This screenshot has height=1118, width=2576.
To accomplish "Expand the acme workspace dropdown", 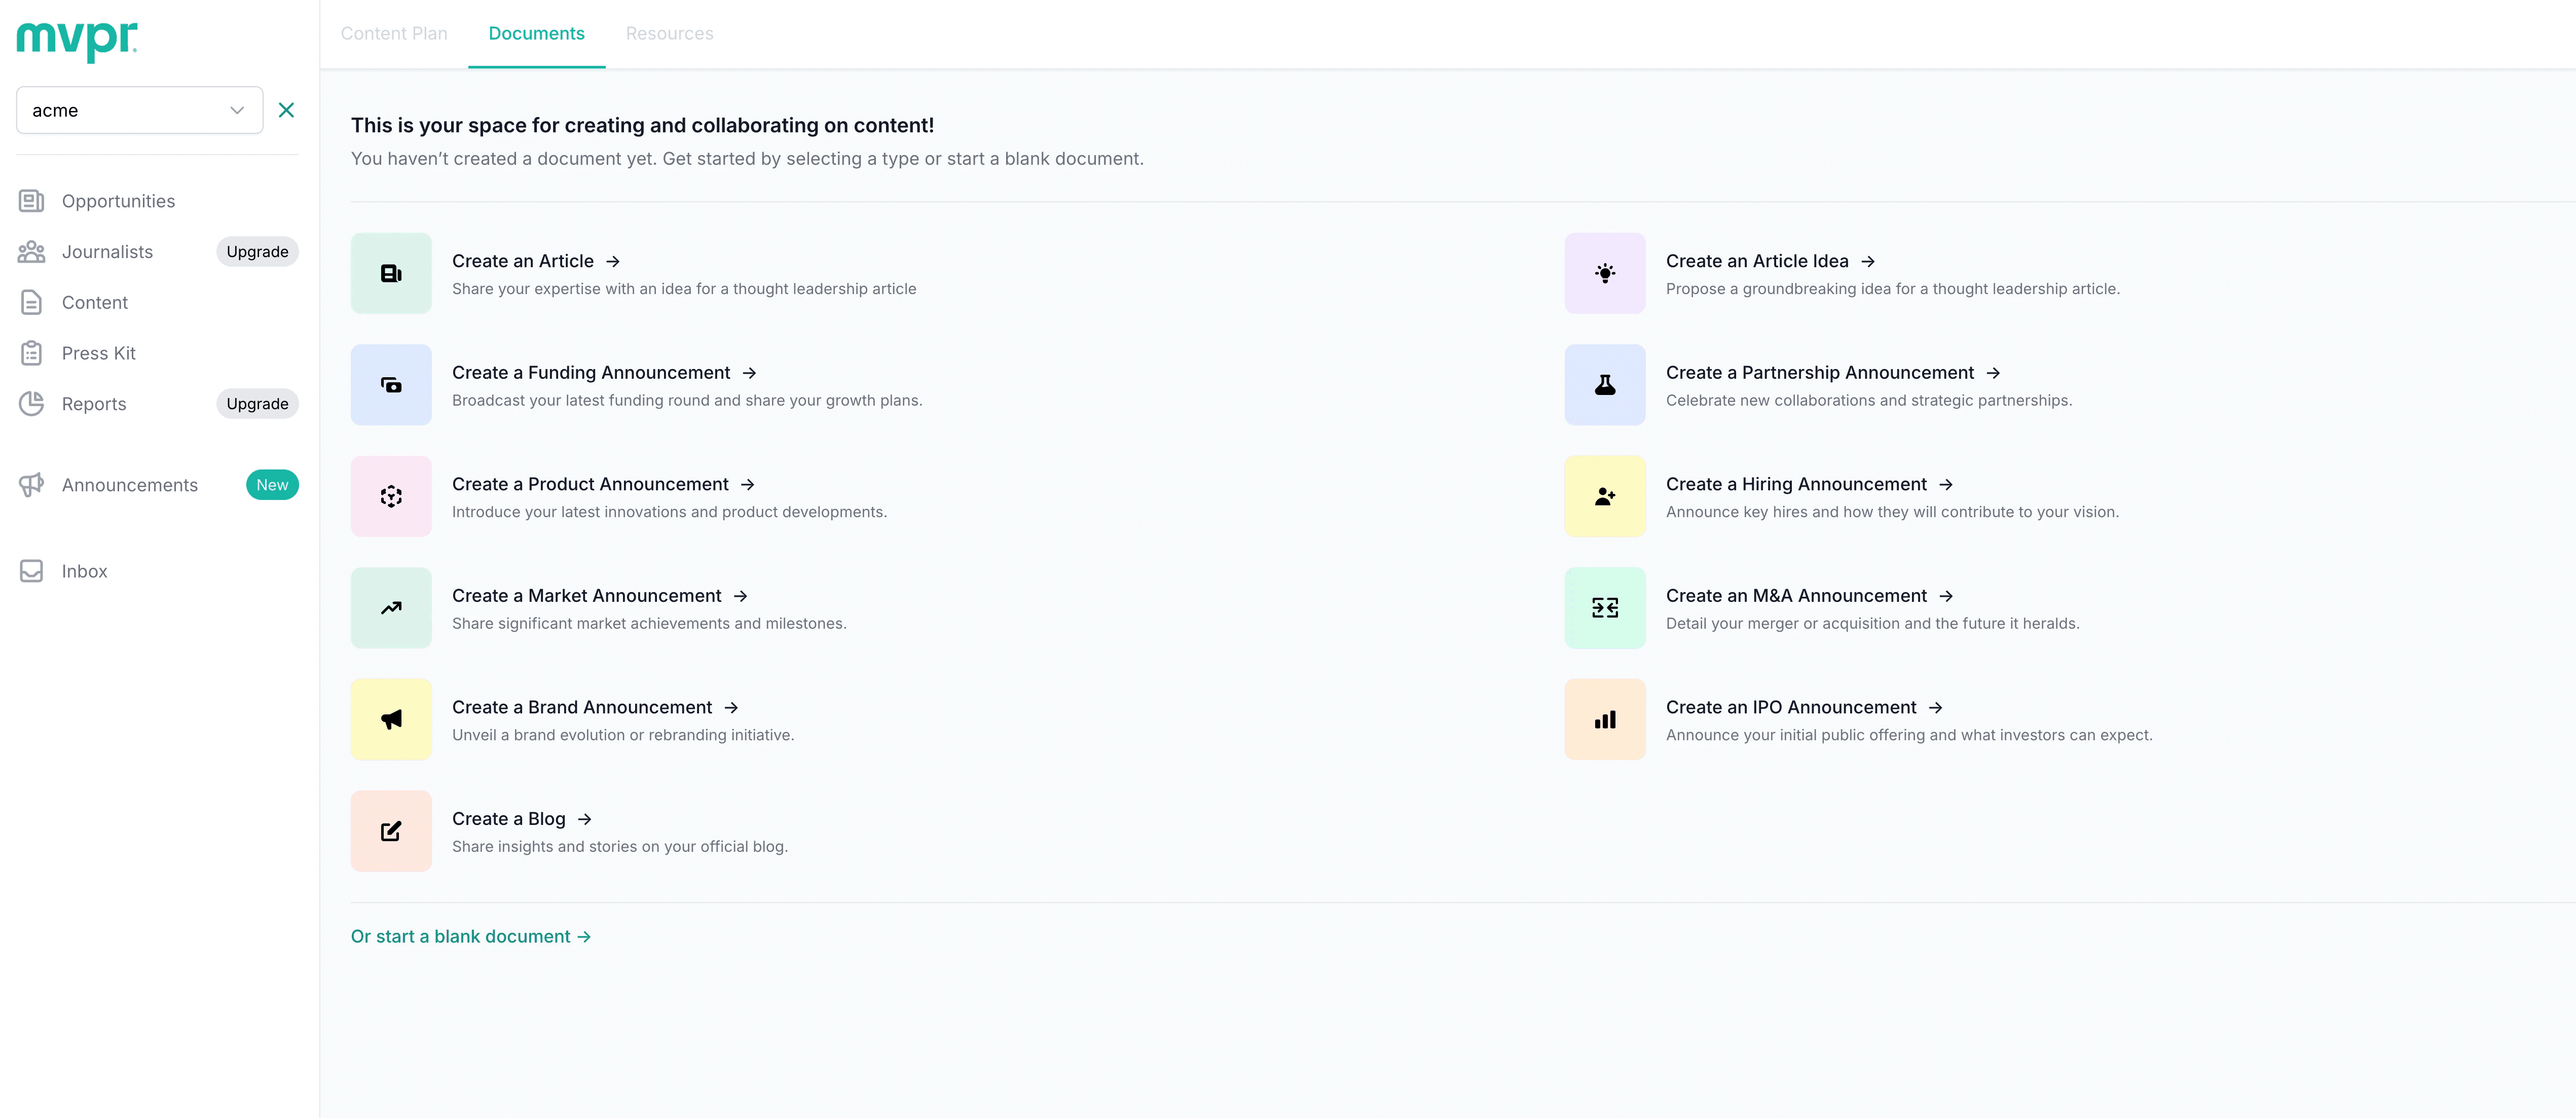I will (236, 110).
